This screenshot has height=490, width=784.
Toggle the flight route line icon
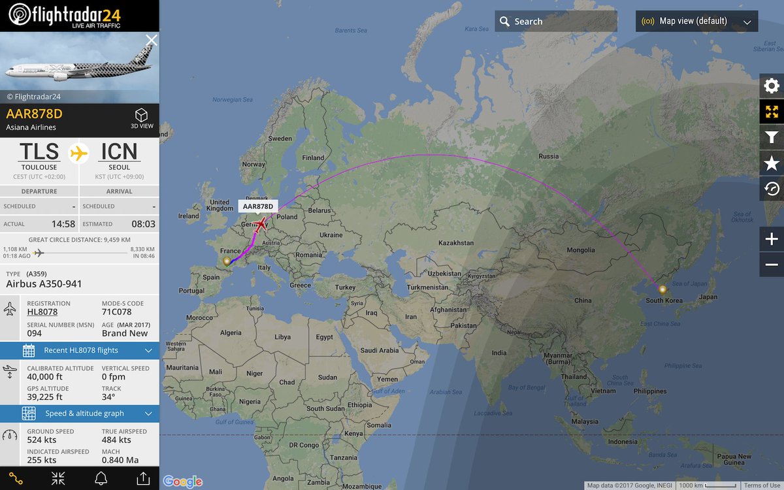click(x=16, y=478)
